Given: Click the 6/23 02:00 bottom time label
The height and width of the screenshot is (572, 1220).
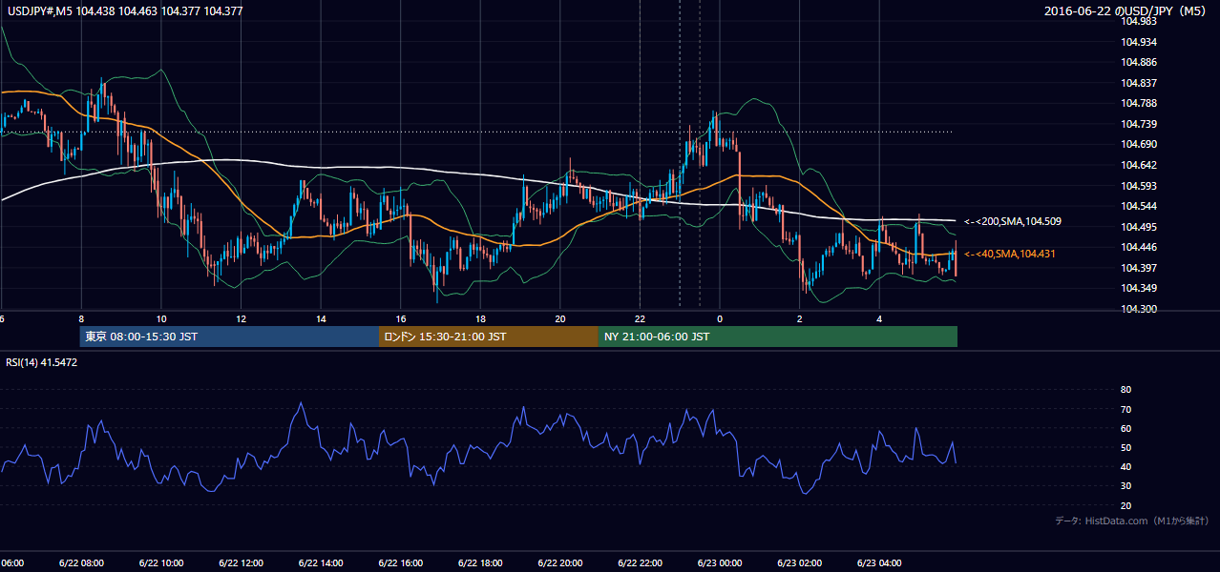Looking at the screenshot, I should (799, 562).
